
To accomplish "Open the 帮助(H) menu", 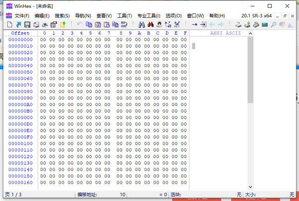I will pos(217,15).
